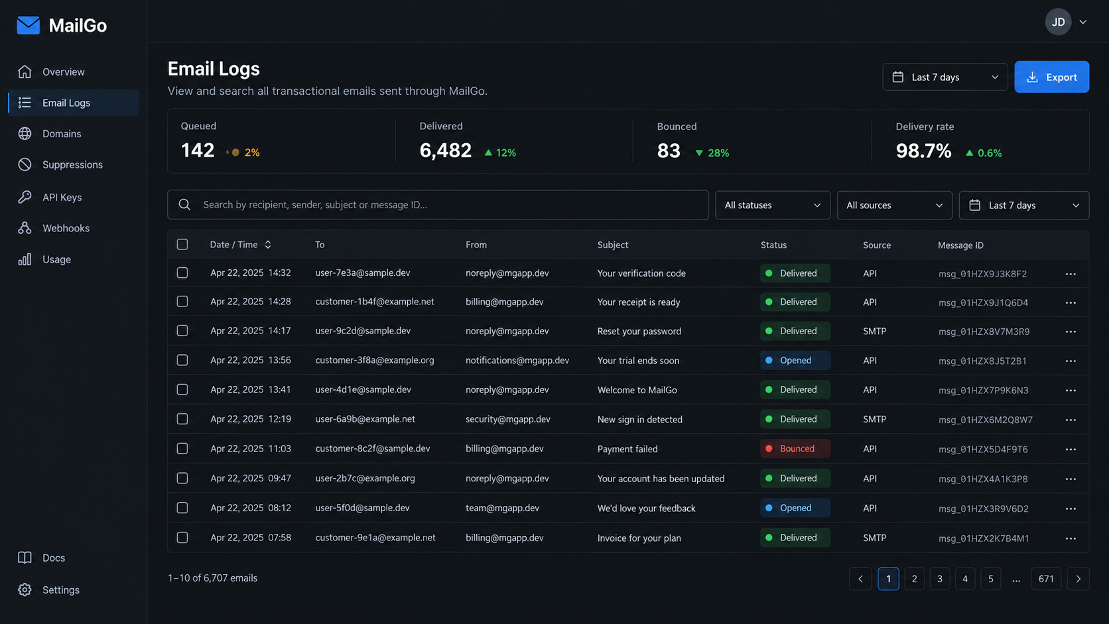
Task: Go to previous page arrow
Action: point(860,579)
